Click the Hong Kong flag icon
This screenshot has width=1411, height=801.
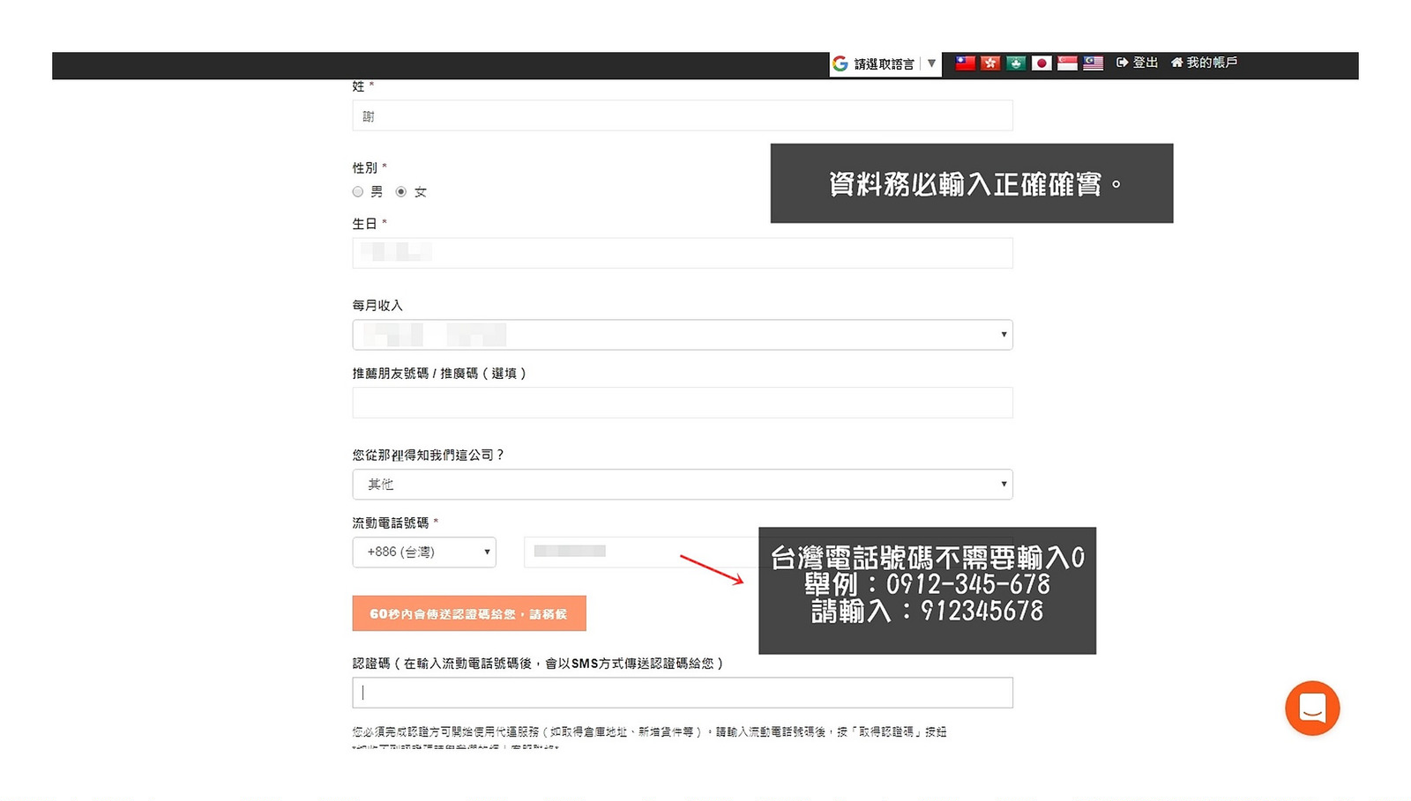pyautogui.click(x=990, y=63)
